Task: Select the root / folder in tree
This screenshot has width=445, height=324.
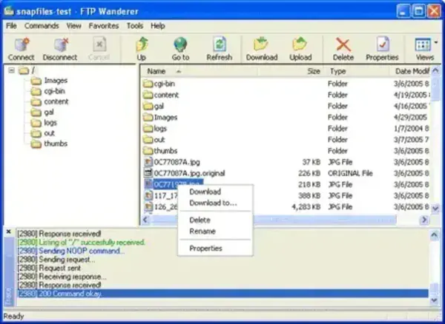Action: coord(27,70)
